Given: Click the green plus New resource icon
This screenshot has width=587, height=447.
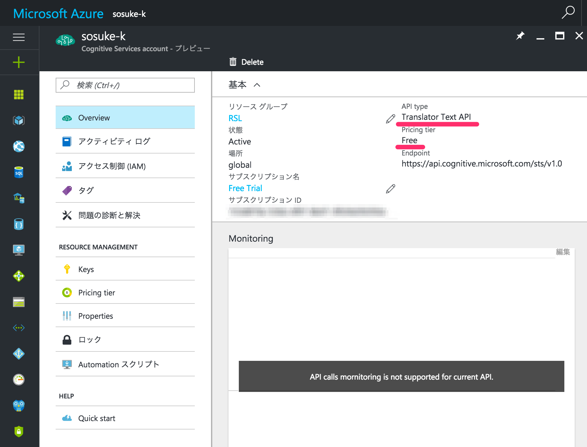Looking at the screenshot, I should coord(19,62).
